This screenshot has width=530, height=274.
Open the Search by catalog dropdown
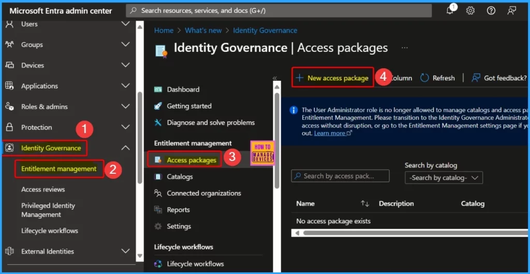pyautogui.click(x=444, y=178)
